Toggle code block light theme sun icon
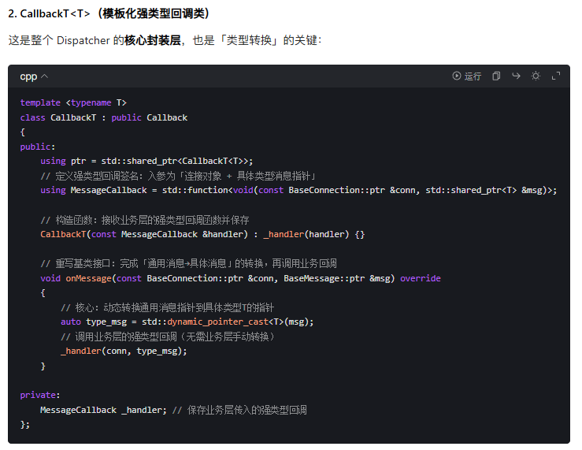 [536, 76]
